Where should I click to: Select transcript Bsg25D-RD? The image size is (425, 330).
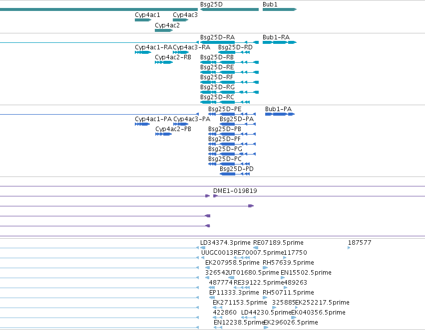(x=234, y=52)
